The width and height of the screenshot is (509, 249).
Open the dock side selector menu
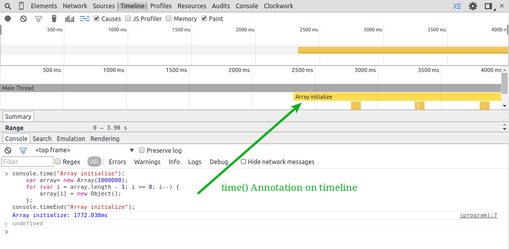point(488,6)
